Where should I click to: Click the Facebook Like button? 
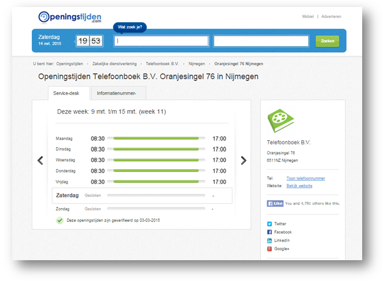275,203
